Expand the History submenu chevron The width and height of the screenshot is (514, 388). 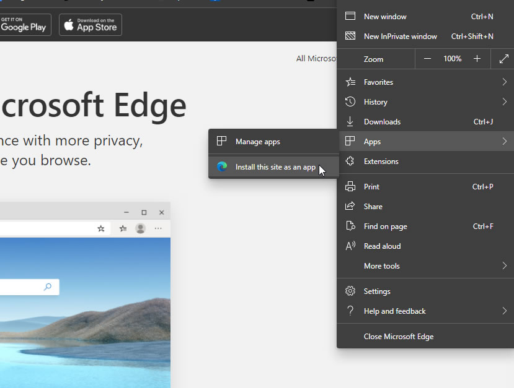(505, 101)
